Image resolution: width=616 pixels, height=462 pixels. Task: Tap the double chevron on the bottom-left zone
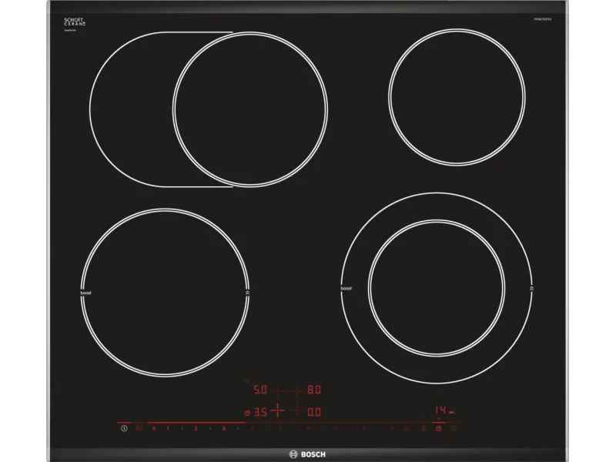(247, 293)
